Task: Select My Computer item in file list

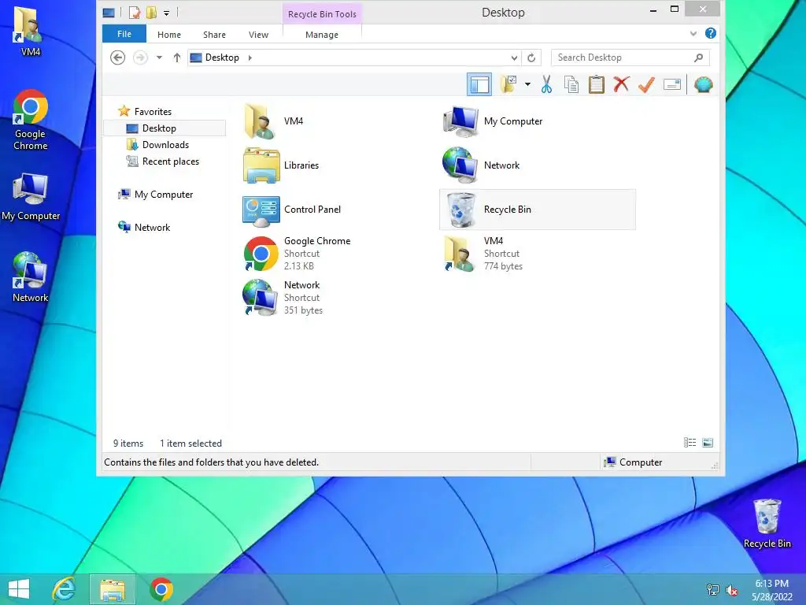Action: pos(493,121)
